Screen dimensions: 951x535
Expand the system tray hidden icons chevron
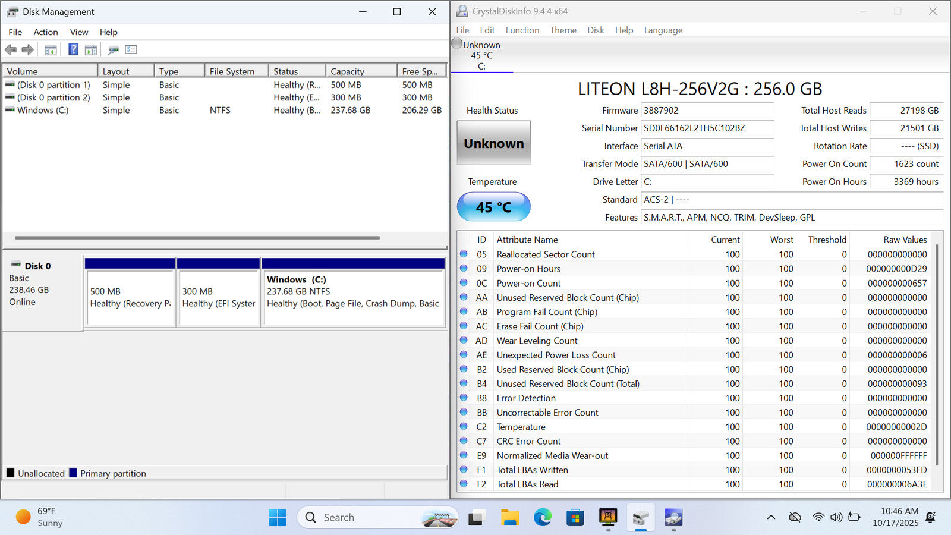pos(771,517)
